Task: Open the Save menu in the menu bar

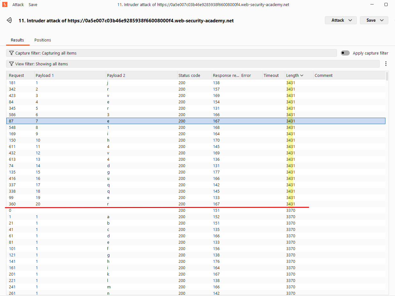Action: (33, 5)
